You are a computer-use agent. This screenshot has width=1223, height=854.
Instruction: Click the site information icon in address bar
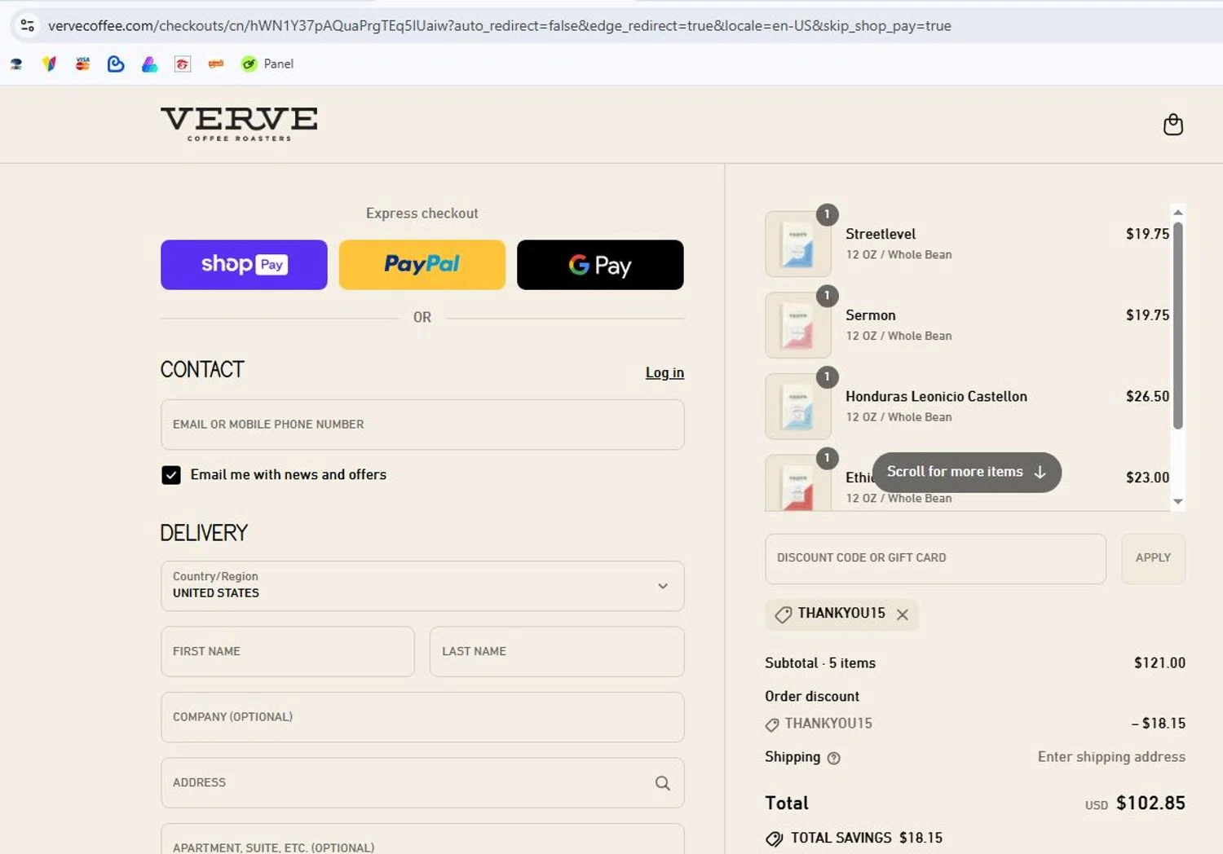pos(27,25)
